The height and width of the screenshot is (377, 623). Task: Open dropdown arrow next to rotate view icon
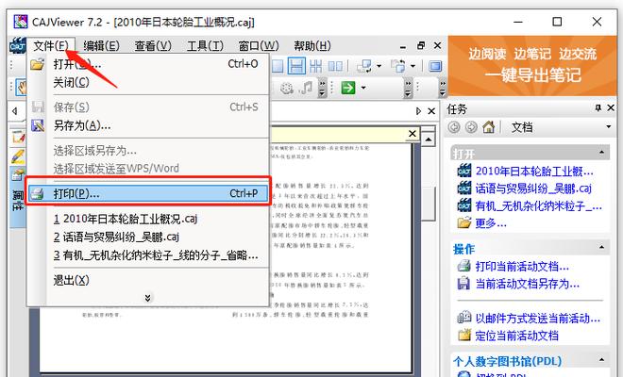379,66
